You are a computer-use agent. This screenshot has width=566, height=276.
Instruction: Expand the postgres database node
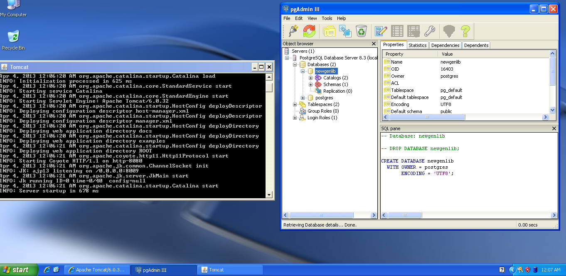303,98
